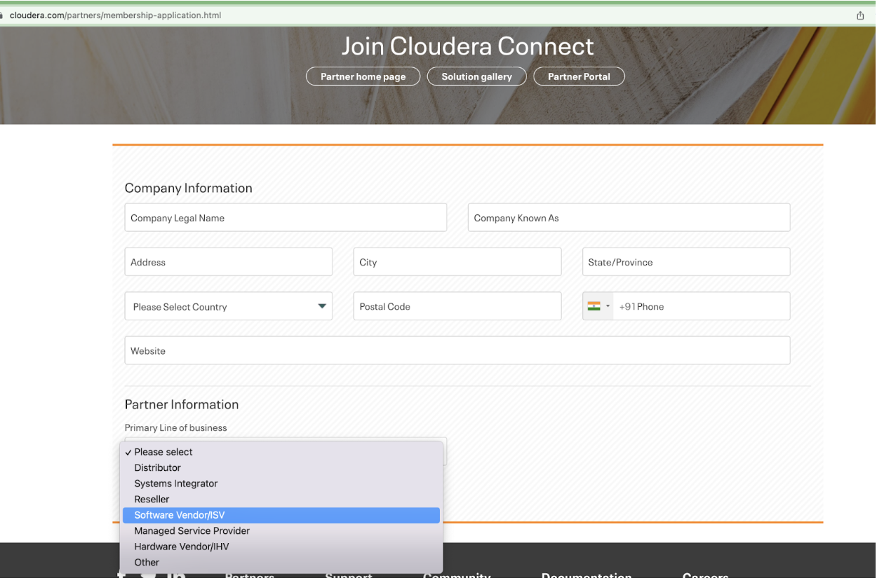Viewport: 877px width, 583px height.
Task: Click the Primary Line of business label
Action: pyautogui.click(x=176, y=427)
